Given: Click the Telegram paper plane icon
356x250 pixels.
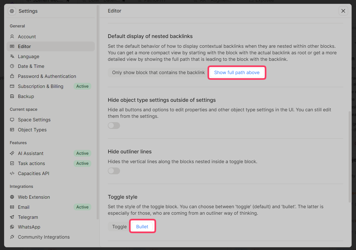Looking at the screenshot, I should pos(12,217).
